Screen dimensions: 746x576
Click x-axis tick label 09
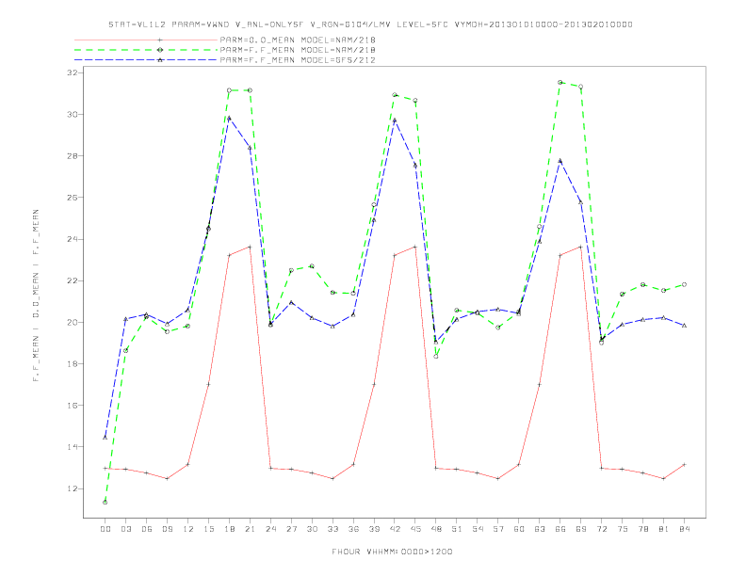167,529
